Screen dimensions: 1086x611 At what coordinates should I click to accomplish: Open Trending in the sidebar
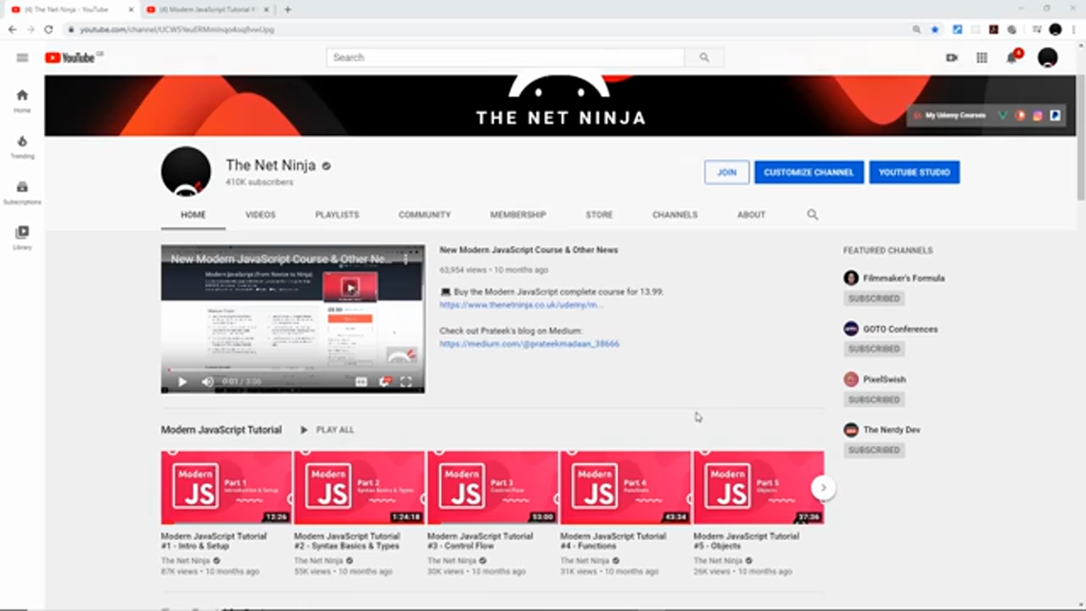pos(22,147)
